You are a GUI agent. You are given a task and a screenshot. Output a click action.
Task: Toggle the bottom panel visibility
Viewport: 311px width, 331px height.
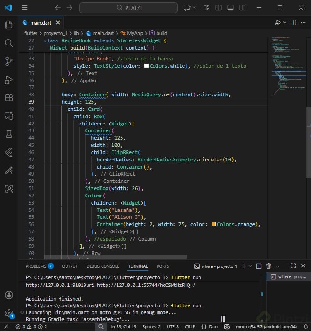[230, 8]
